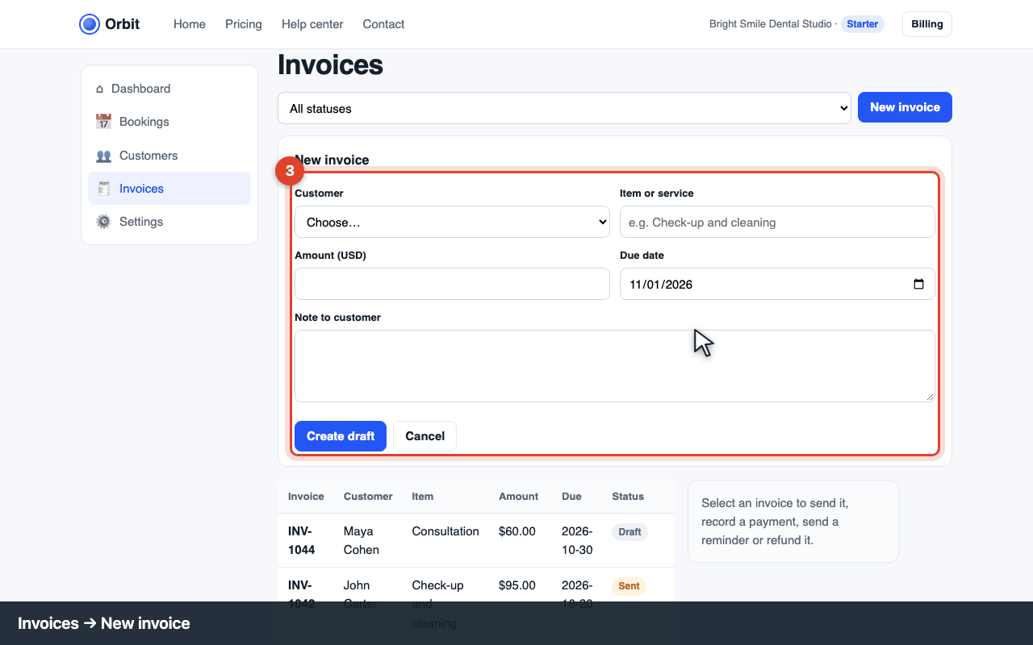Screen dimensions: 1033x645
Task: Click the Draft status badge
Action: 629,532
